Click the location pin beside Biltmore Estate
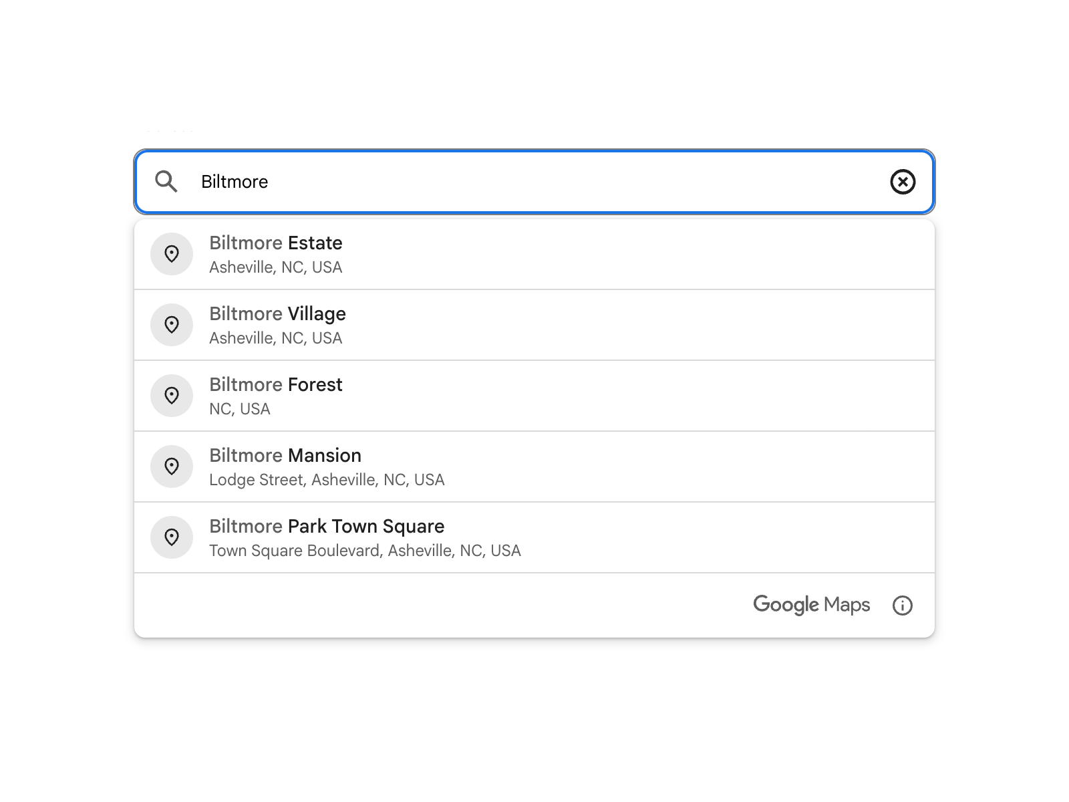Viewport: 1069px width, 802px height. pyautogui.click(x=172, y=254)
